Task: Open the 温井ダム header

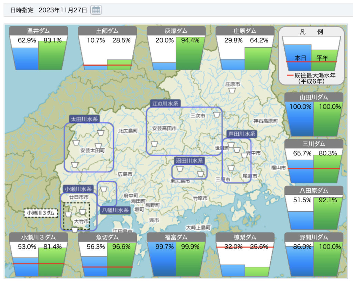Action: tap(38, 31)
